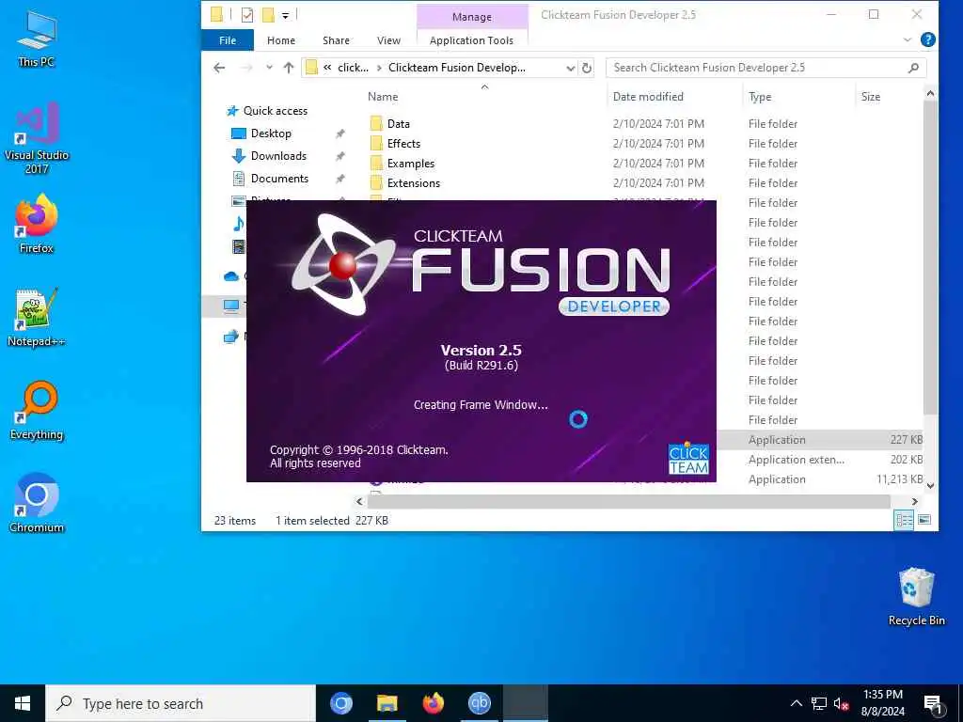Select the Data folder
This screenshot has width=963, height=722.
(x=398, y=124)
